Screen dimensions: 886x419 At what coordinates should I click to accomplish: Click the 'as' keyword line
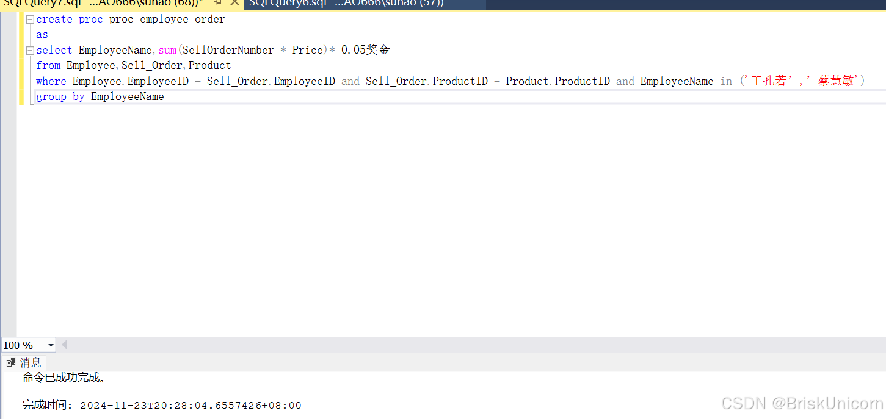click(x=42, y=35)
